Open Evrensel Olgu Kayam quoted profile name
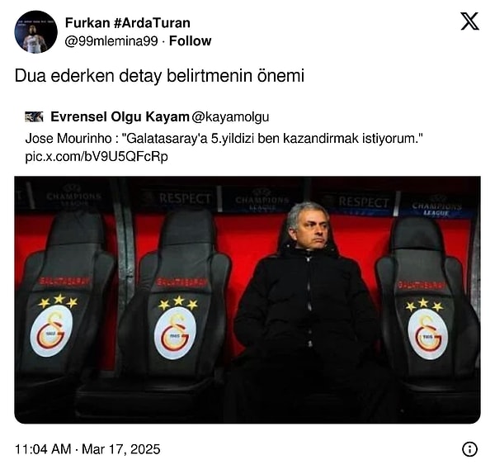Image resolution: width=495 pixels, height=474 pixels. (120, 117)
